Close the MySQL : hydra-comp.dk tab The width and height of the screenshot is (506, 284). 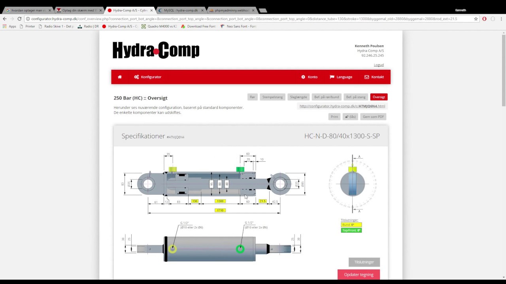[202, 10]
